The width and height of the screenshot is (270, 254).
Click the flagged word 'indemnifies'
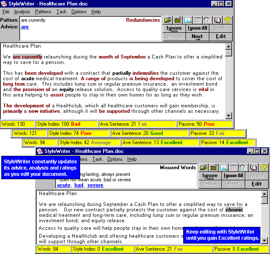point(146,73)
